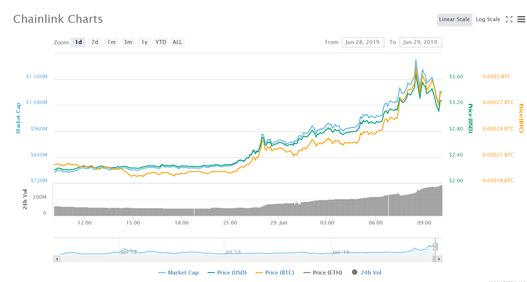This screenshot has width=527, height=282.
Task: Click the $2.80 price axis label
Action: 456,129
